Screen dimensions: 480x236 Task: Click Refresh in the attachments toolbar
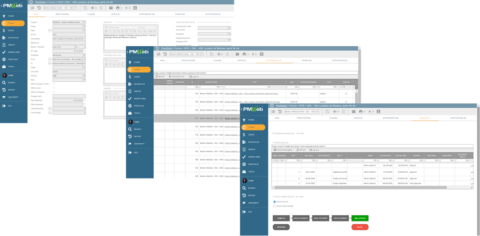(160, 76)
